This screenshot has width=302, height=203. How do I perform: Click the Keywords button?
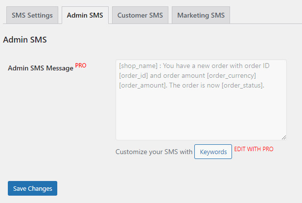[213, 152]
